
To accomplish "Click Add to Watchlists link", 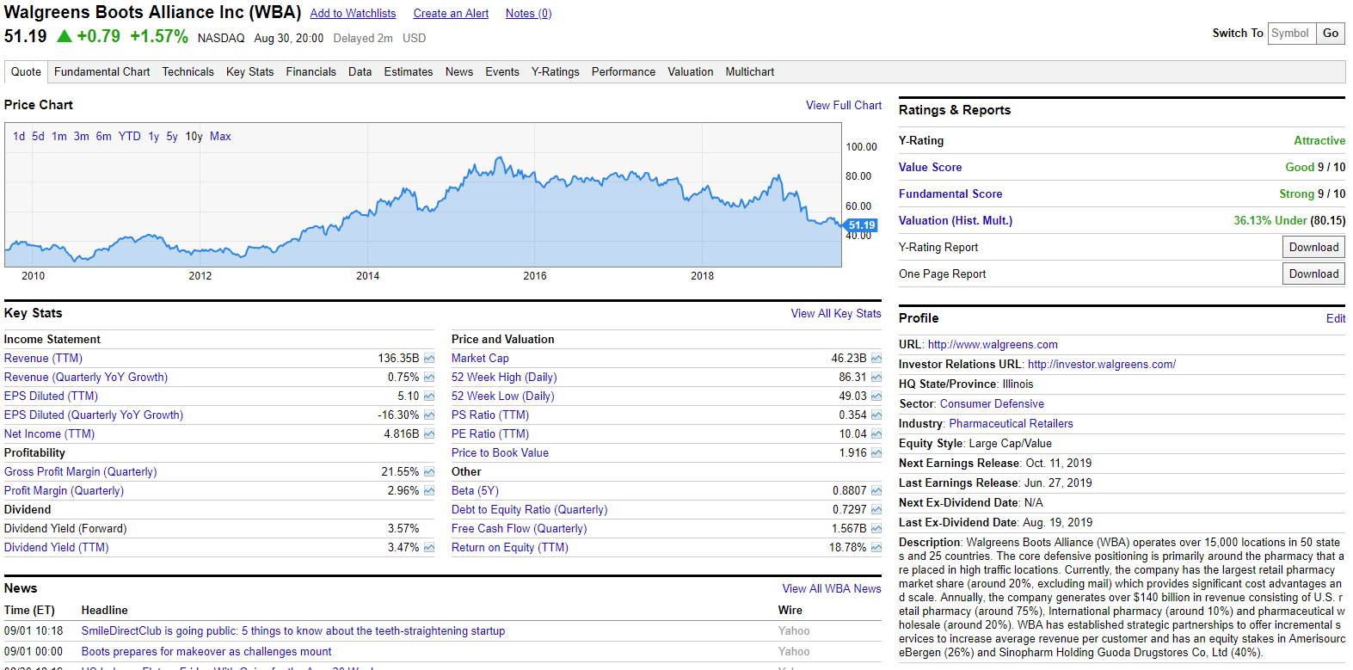I will pos(353,14).
